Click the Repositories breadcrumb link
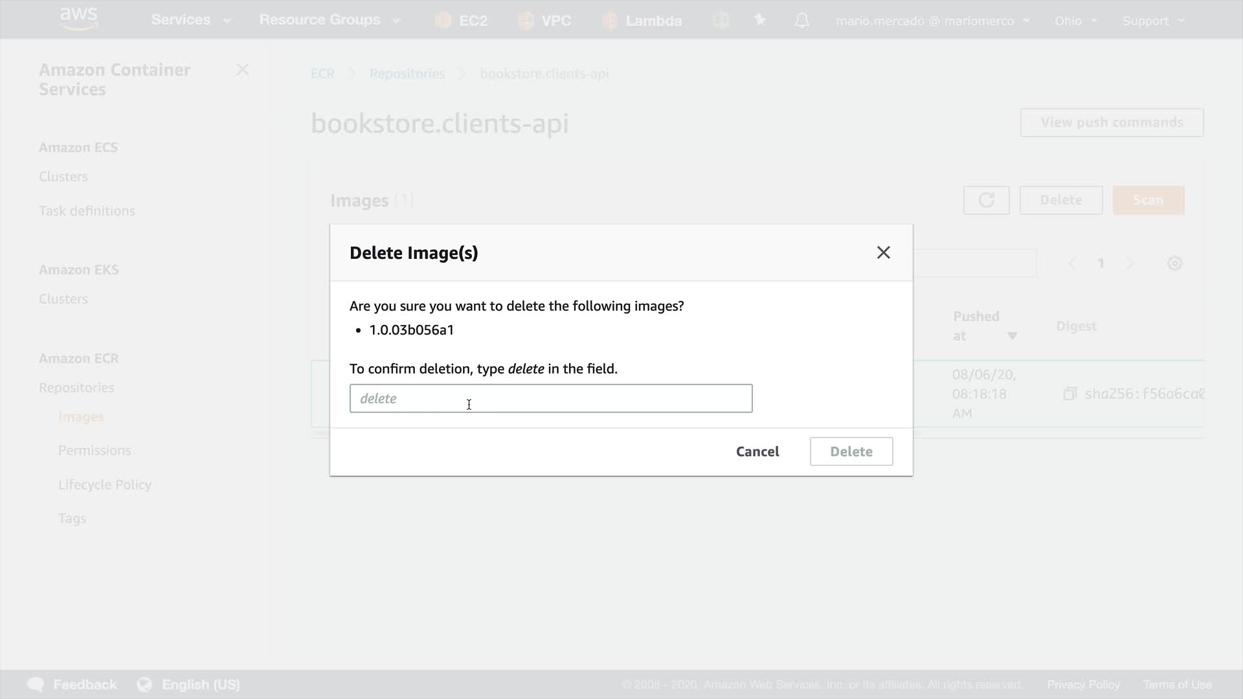 click(407, 74)
